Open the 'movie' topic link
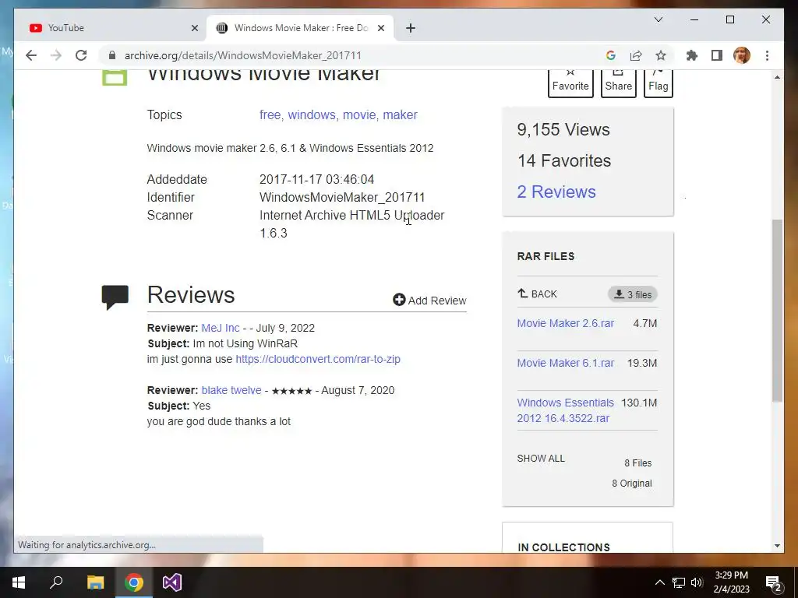This screenshot has width=798, height=598. point(358,115)
